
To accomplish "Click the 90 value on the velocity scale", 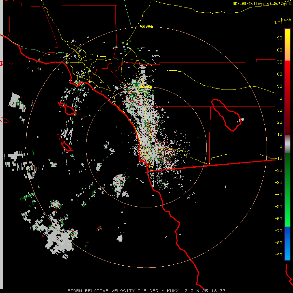I will click(280, 38).
